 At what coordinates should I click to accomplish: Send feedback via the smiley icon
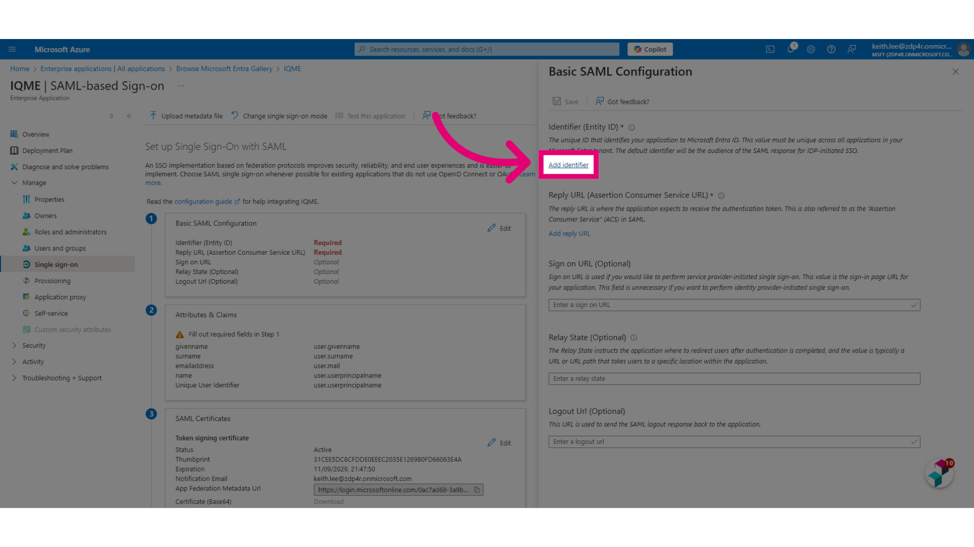click(x=851, y=49)
